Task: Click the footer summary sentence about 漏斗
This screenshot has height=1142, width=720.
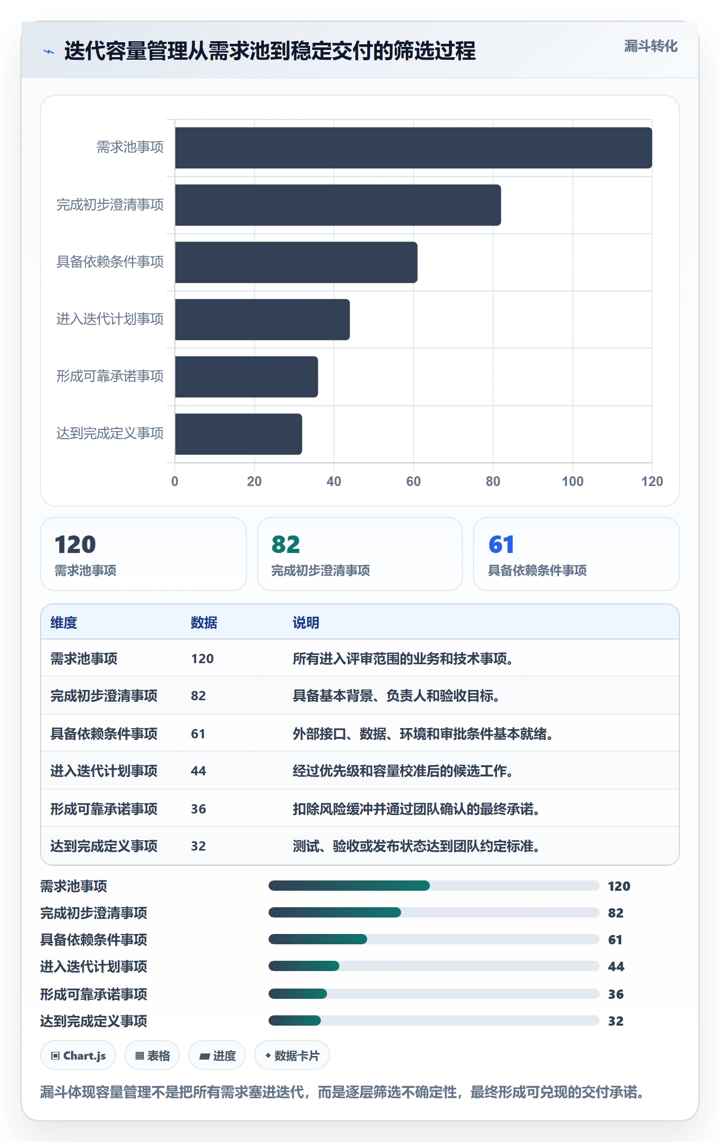Action: pos(343,1092)
